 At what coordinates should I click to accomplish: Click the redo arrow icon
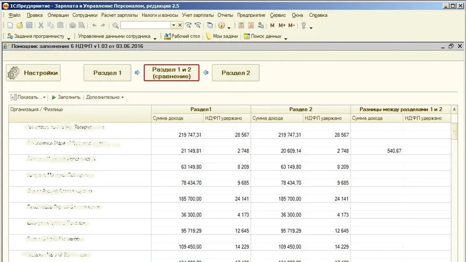tap(103, 26)
